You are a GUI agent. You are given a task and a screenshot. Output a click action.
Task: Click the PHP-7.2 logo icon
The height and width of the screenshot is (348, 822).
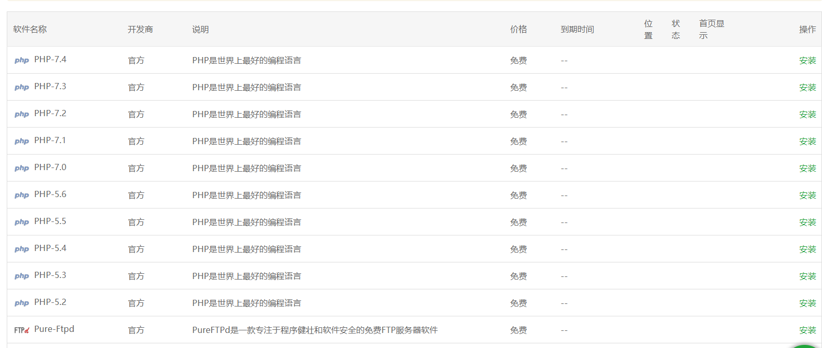click(22, 114)
